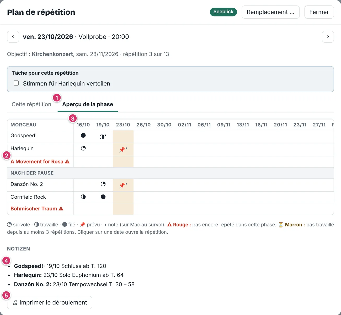Open the 16/11 rehearsal date header
Viewport: 341px width, 315px height.
pyautogui.click(x=261, y=125)
